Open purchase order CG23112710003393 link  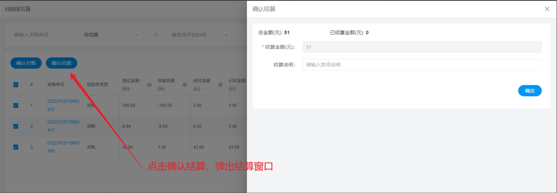coord(63,143)
